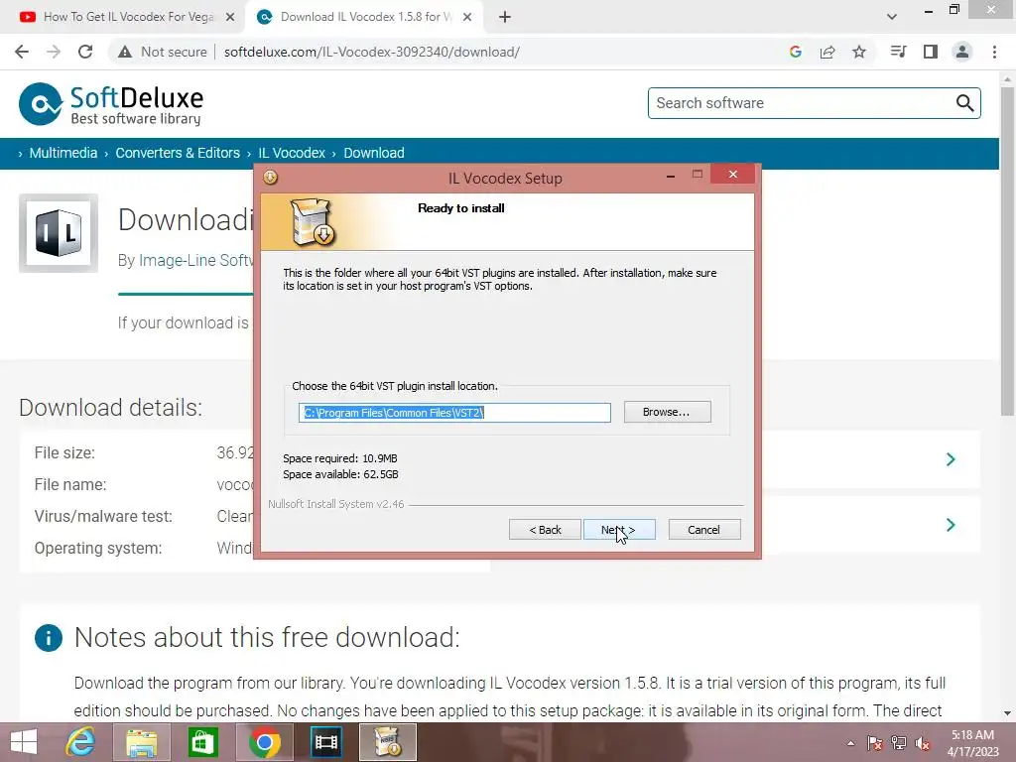Close the YouTube tab
The height and width of the screenshot is (762, 1016).
[x=230, y=17]
